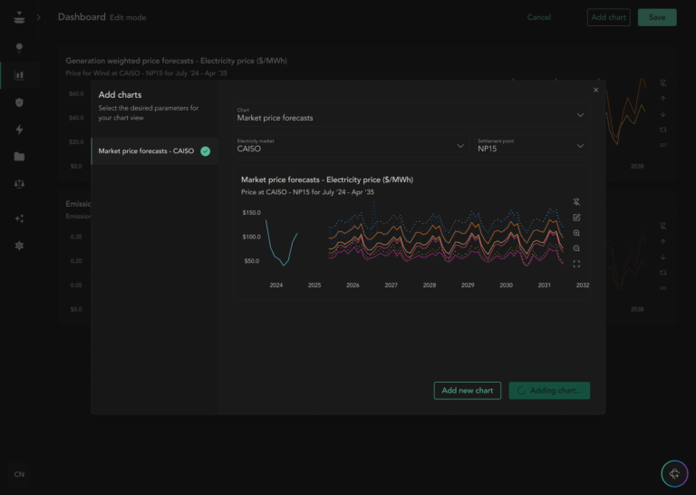Image resolution: width=696 pixels, height=495 pixels.
Task: Click the green checkmark beside Market price forecasts - CAISO
Action: 206,151
